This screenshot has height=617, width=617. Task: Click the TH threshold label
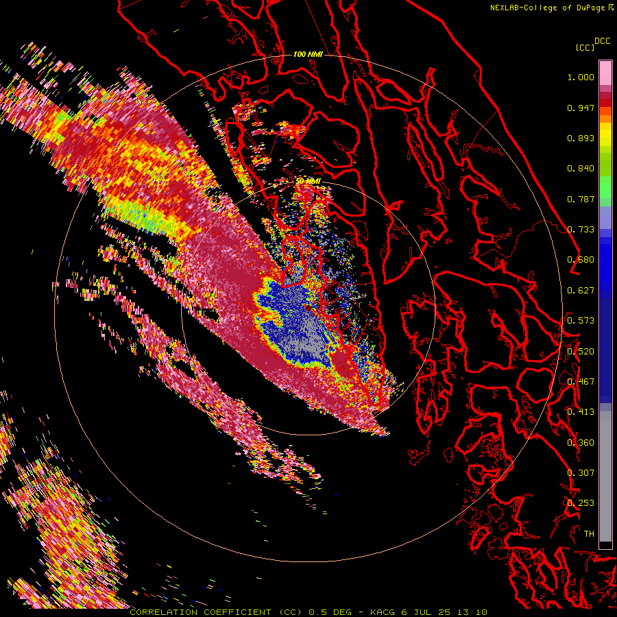click(589, 534)
